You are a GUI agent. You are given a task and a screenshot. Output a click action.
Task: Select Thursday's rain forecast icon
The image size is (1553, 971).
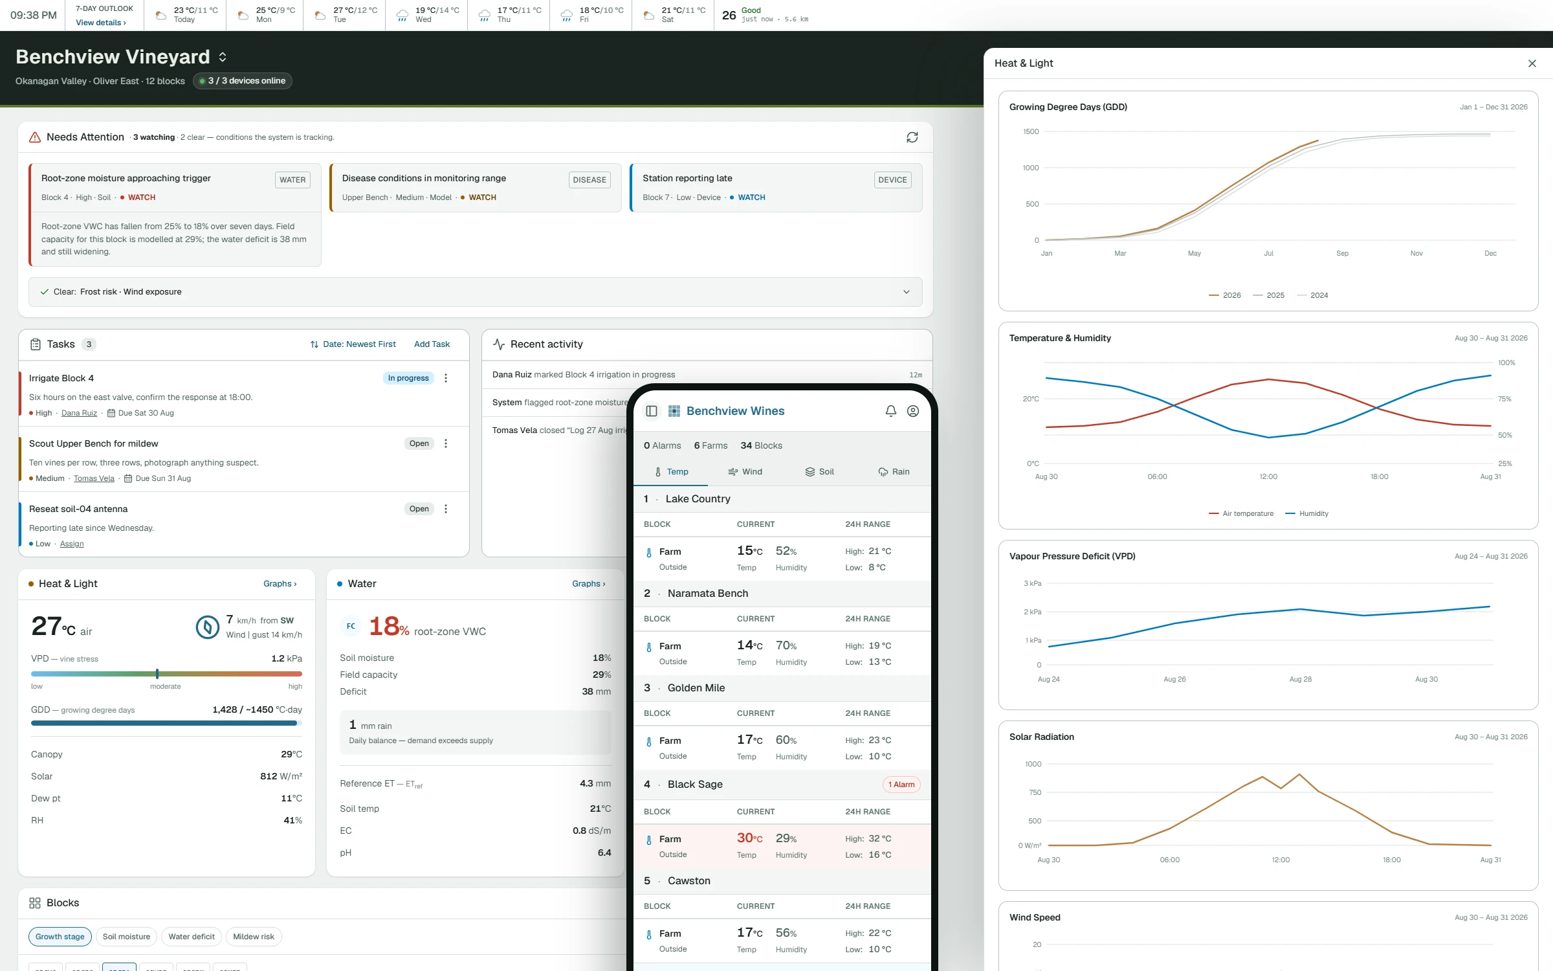[485, 15]
